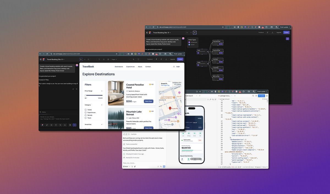
Task: Click the fullscreen icon in front Anima toolbar
Action: pos(108,59)
